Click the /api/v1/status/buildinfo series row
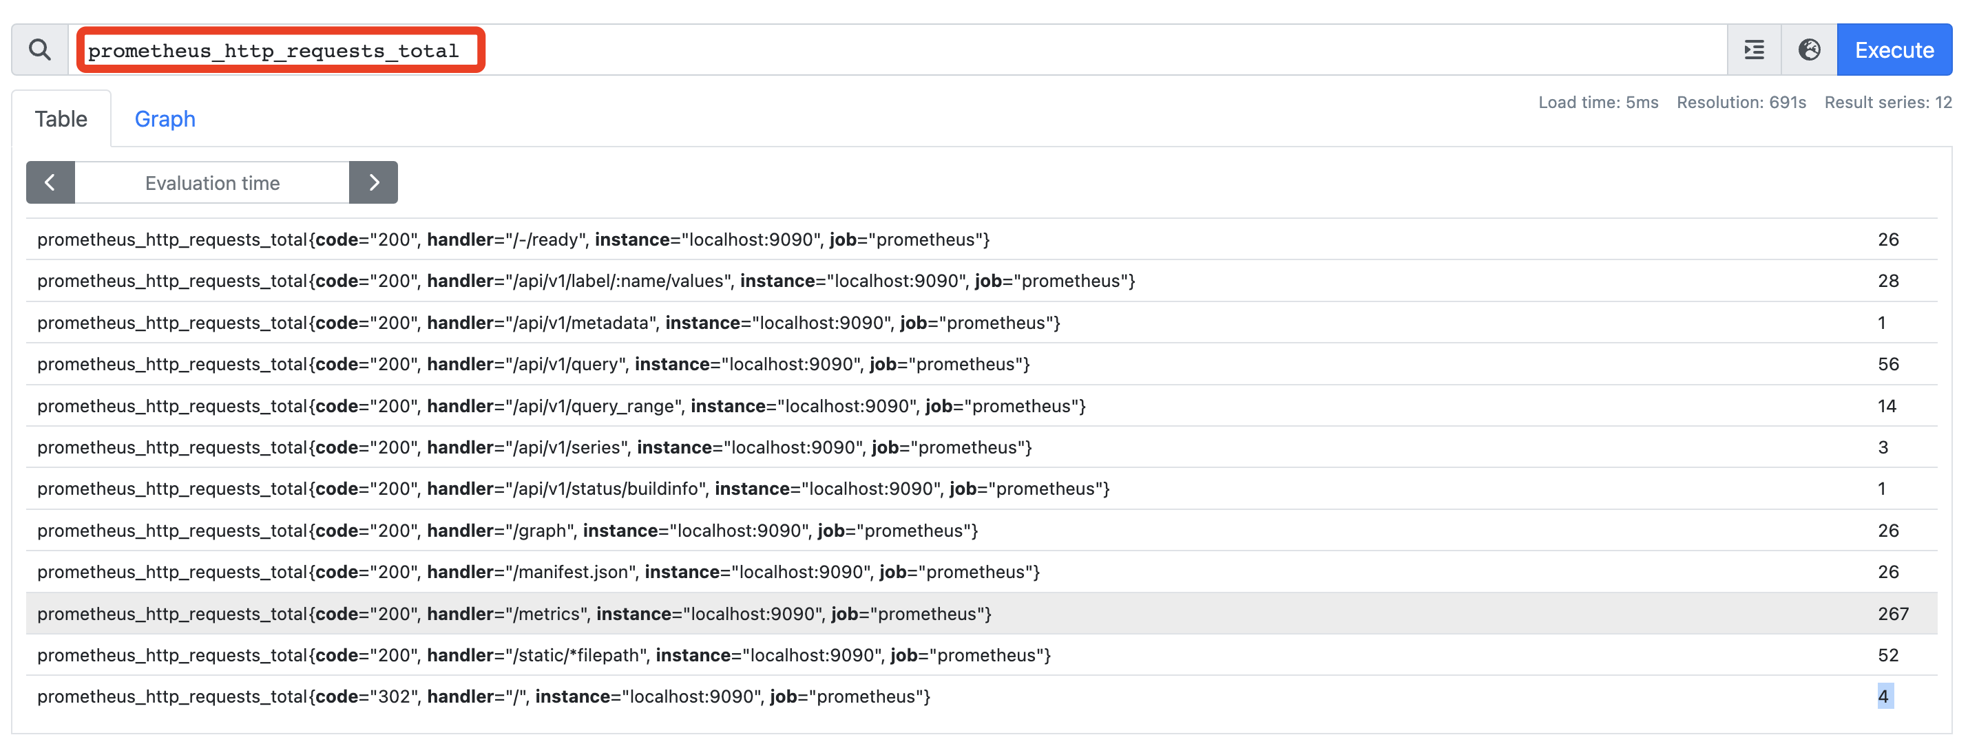This screenshot has width=1968, height=746. click(982, 489)
